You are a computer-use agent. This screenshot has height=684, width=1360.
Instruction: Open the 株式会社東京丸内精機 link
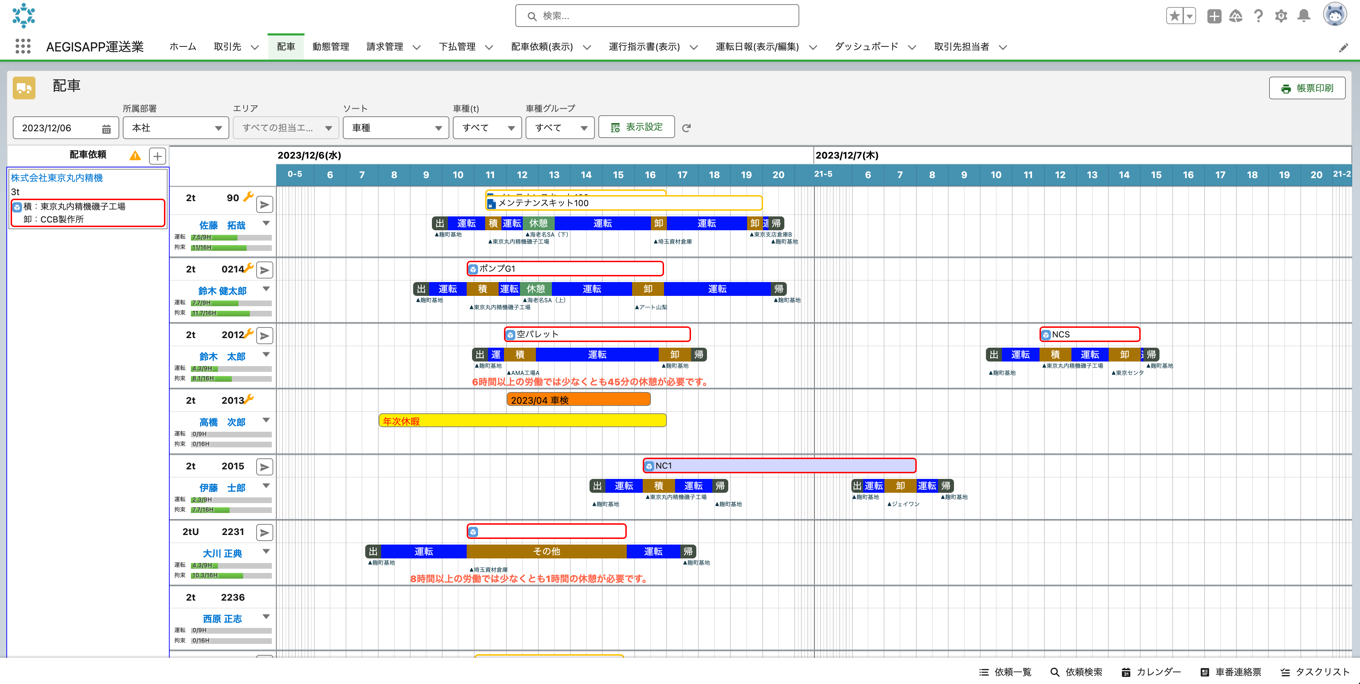(57, 178)
